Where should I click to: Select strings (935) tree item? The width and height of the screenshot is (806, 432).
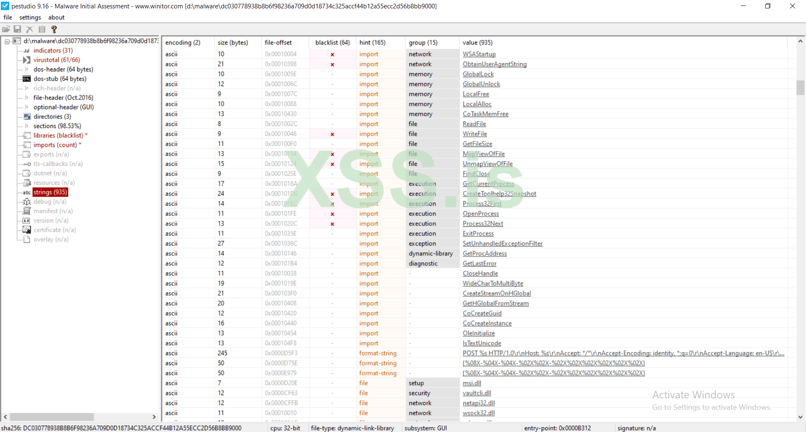pyautogui.click(x=50, y=192)
